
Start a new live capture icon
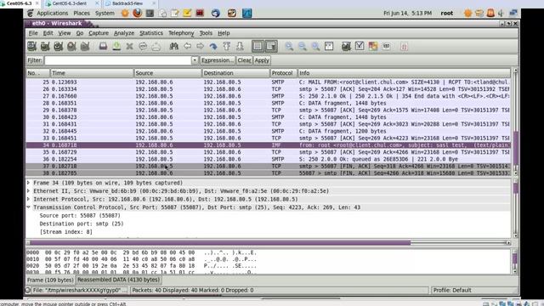[x=59, y=46]
